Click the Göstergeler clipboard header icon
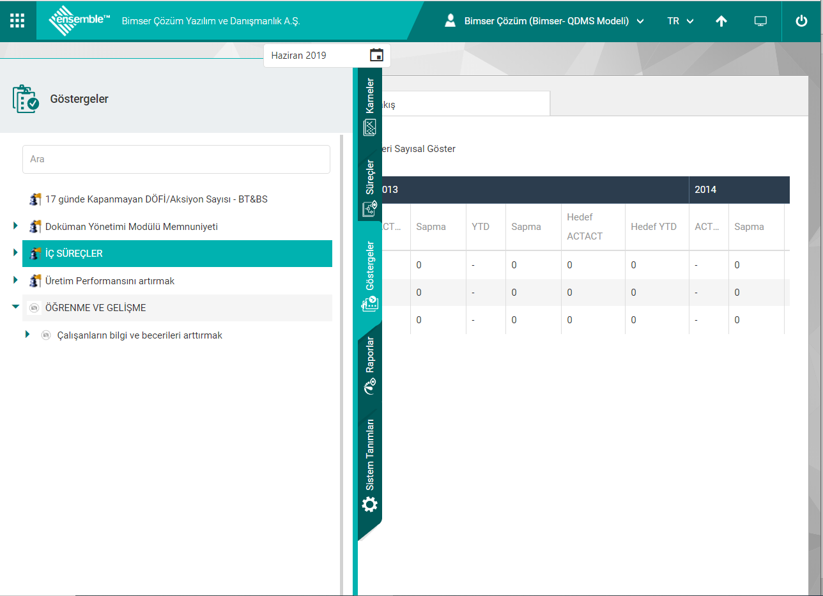The width and height of the screenshot is (823, 596). (x=26, y=99)
